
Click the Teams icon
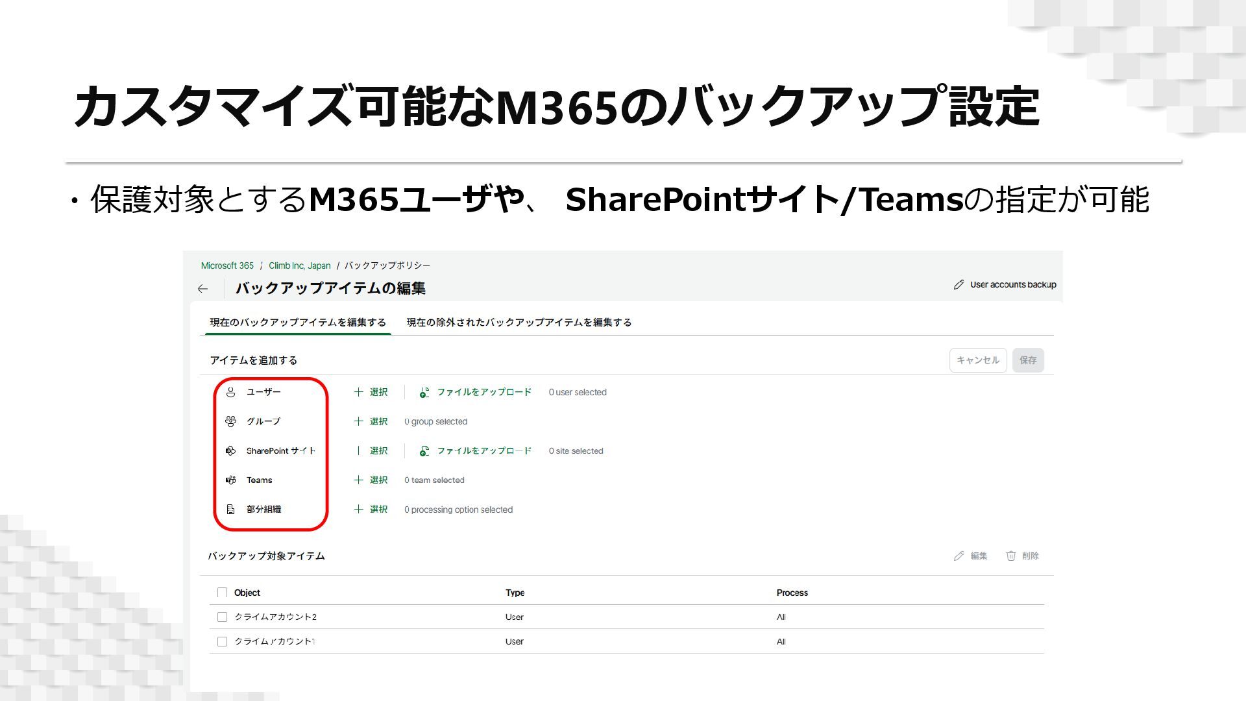coord(230,480)
